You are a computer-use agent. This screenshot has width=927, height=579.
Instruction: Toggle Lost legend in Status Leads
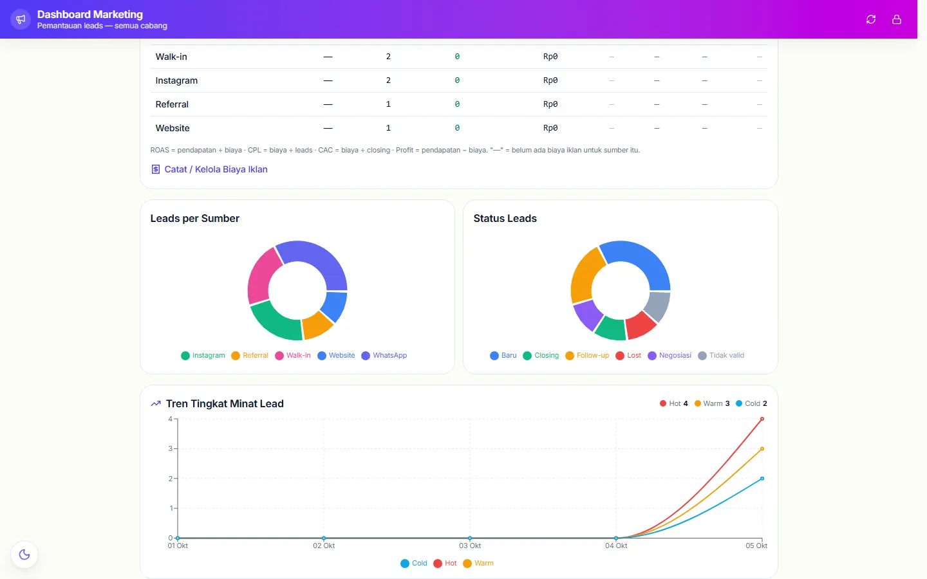pyautogui.click(x=628, y=355)
